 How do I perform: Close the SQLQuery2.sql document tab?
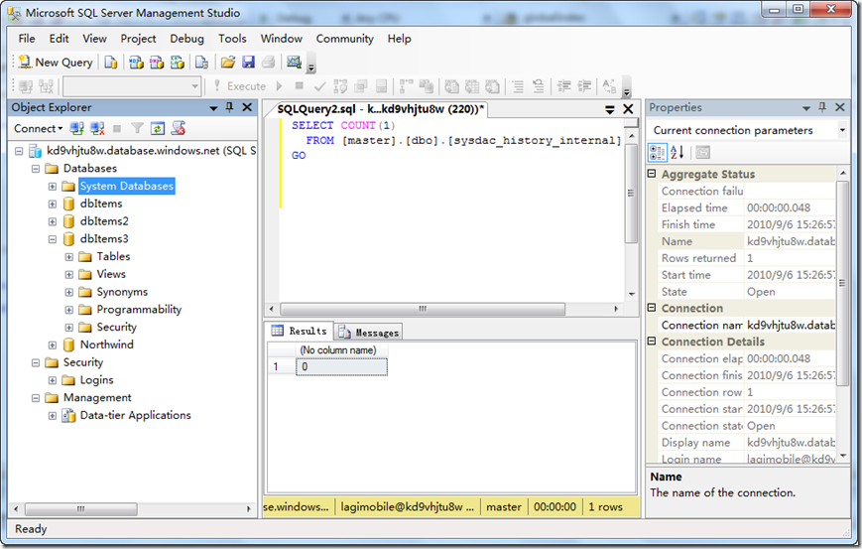point(628,109)
